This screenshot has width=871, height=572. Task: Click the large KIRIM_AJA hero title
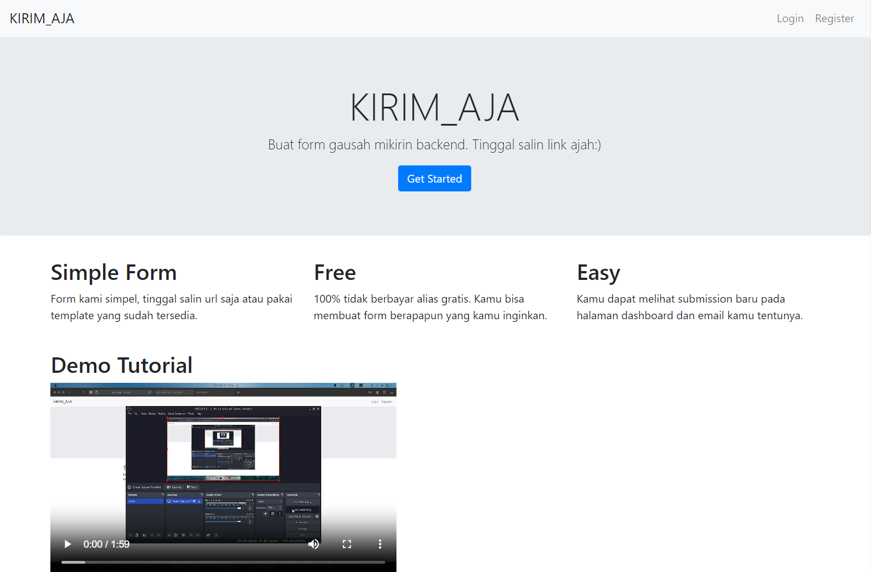click(x=435, y=107)
